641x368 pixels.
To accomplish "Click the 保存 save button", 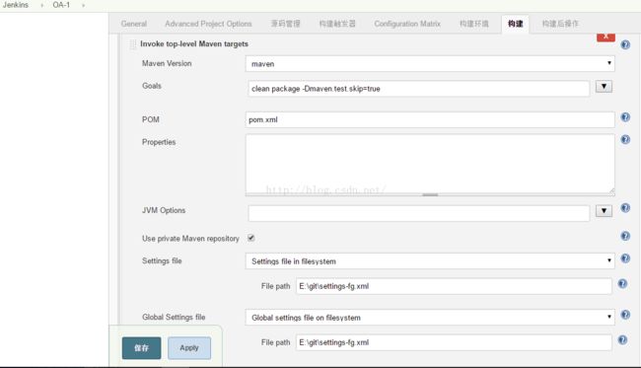I will point(141,348).
